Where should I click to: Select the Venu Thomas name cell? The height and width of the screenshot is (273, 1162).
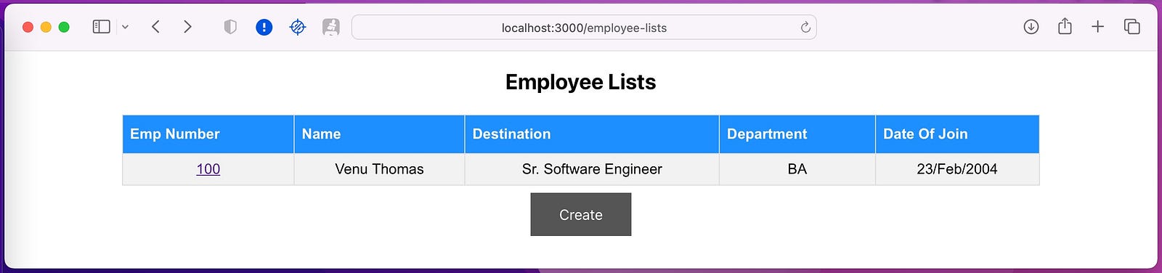pos(379,169)
